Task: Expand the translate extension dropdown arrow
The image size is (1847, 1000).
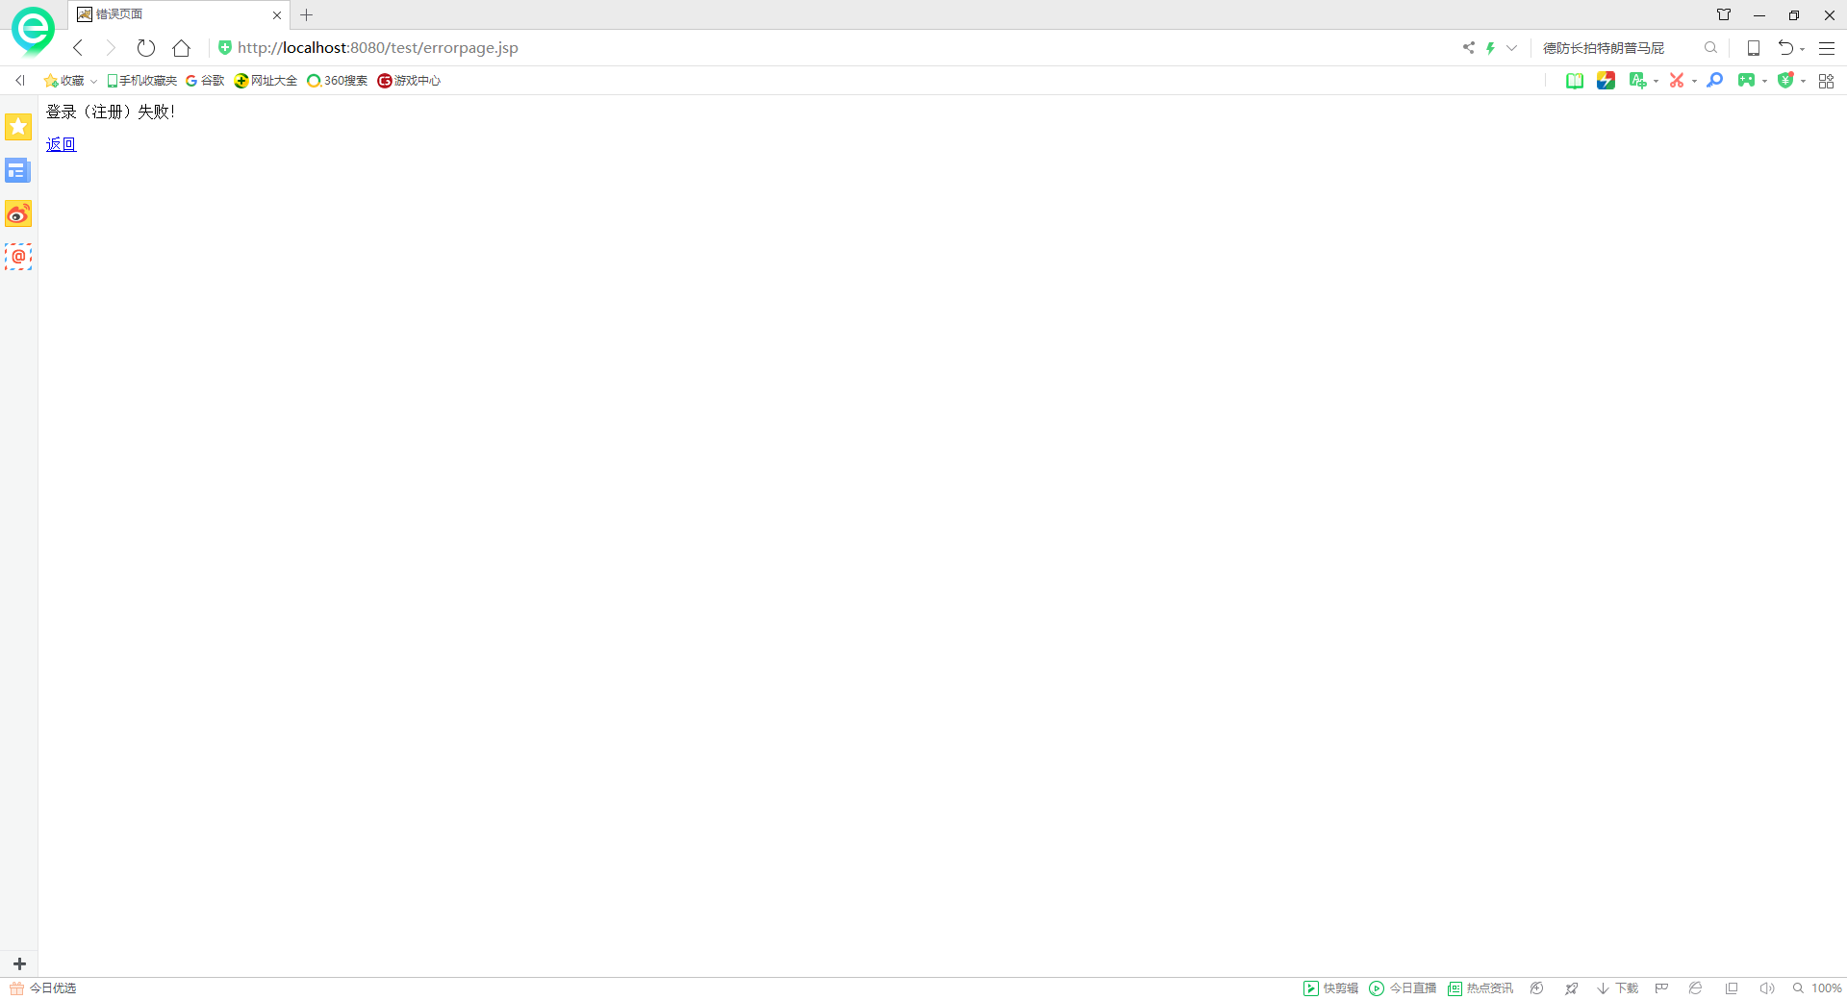Action: (x=1656, y=82)
